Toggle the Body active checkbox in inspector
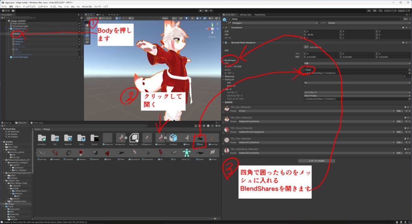The width and height of the screenshot is (412, 224). click(x=230, y=19)
